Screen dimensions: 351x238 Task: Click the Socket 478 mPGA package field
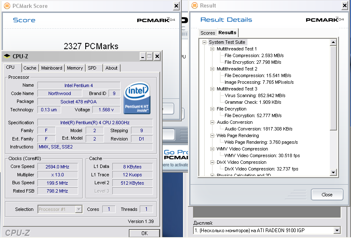[x=79, y=102]
